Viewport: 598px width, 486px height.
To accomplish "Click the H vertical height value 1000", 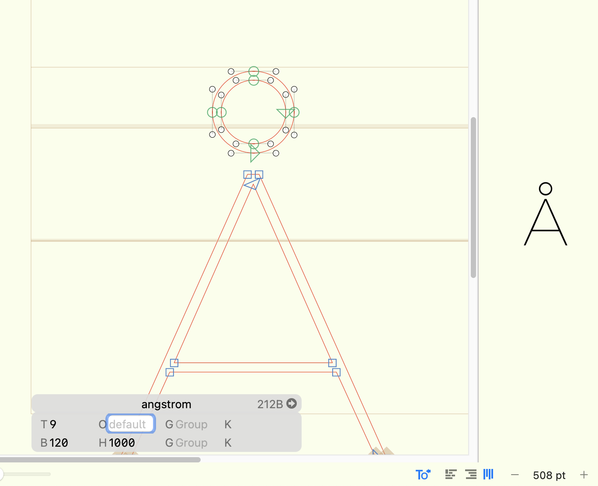I will (122, 443).
